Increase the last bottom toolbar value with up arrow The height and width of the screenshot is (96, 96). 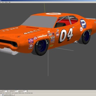tap(27, 91)
